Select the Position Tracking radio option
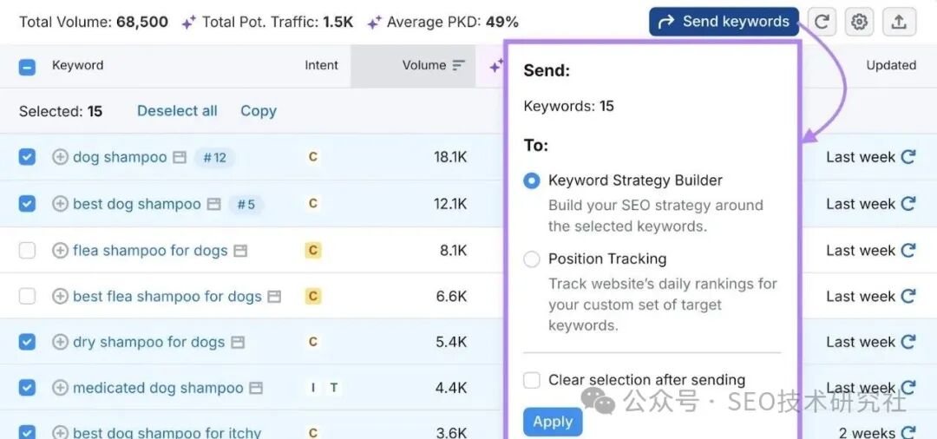 tap(532, 259)
